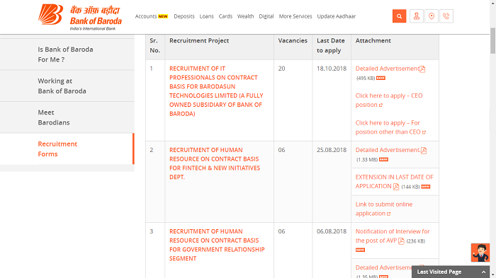The width and height of the screenshot is (496, 278).
Task: Click PDF icon after post of AVP
Action: [x=401, y=241]
